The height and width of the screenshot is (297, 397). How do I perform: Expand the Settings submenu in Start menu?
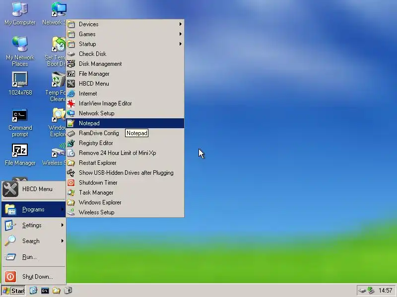coord(34,225)
